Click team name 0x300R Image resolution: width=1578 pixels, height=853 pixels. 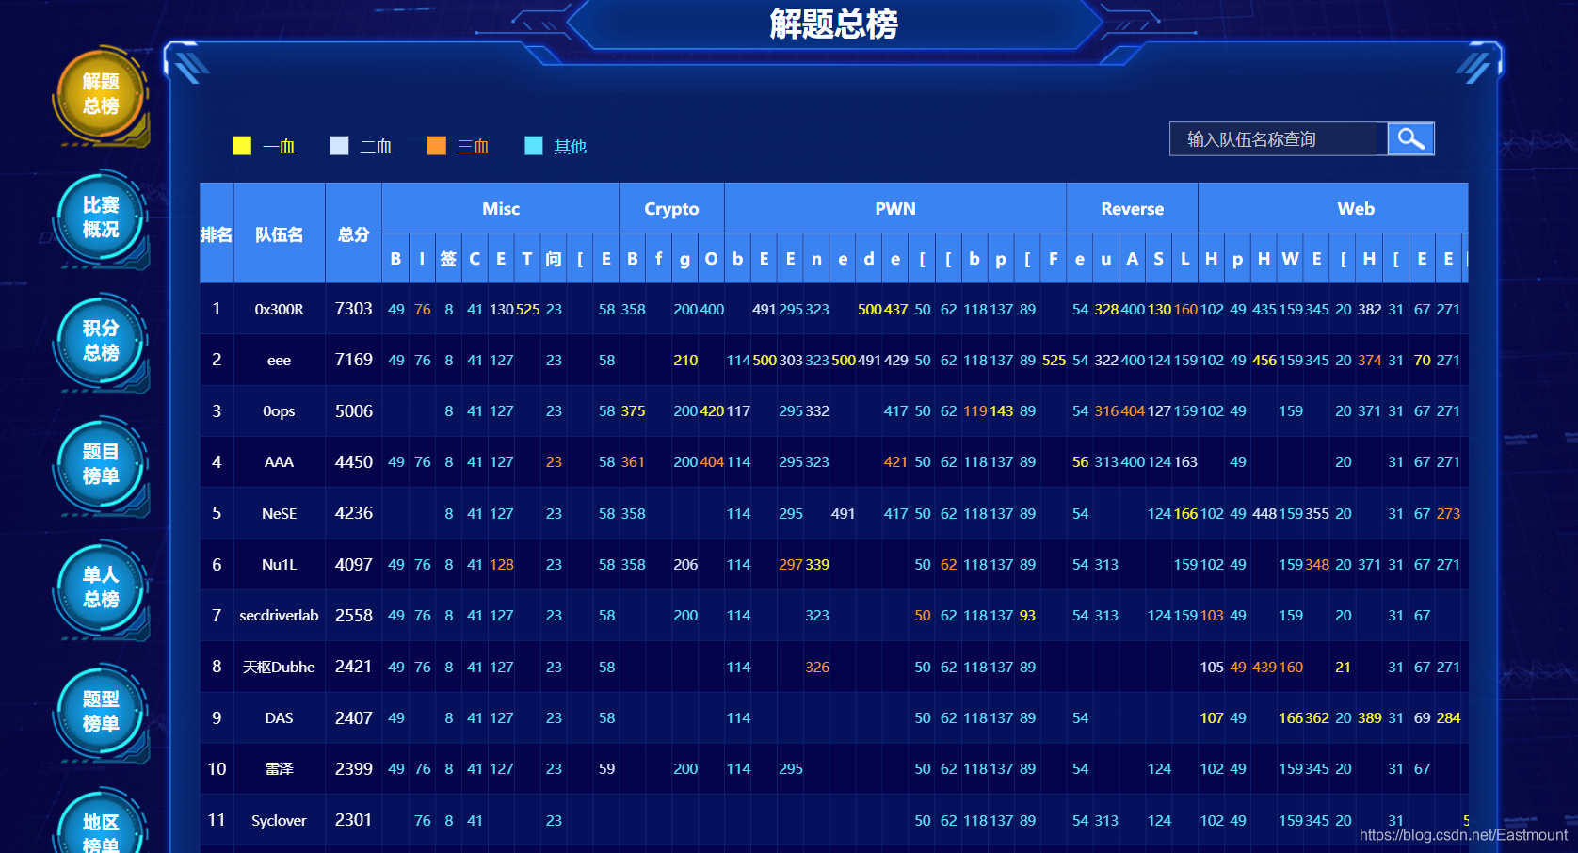(280, 310)
